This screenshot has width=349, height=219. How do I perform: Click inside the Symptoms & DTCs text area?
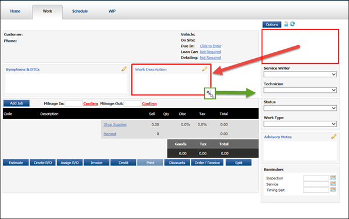click(x=66, y=83)
